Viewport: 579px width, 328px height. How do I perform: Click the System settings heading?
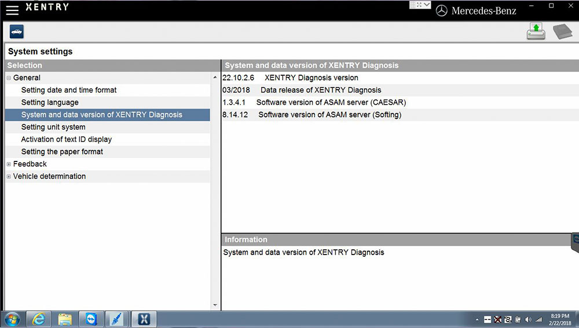pyautogui.click(x=41, y=51)
